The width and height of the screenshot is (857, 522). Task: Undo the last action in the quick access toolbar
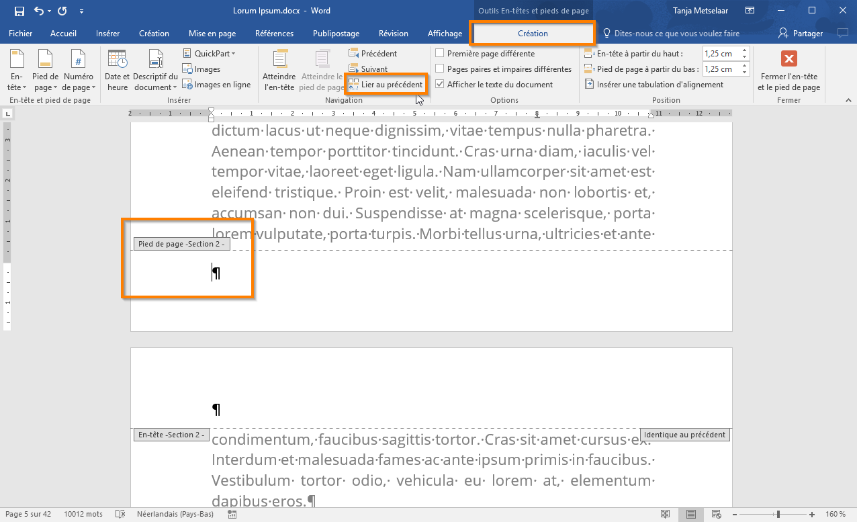(38, 11)
